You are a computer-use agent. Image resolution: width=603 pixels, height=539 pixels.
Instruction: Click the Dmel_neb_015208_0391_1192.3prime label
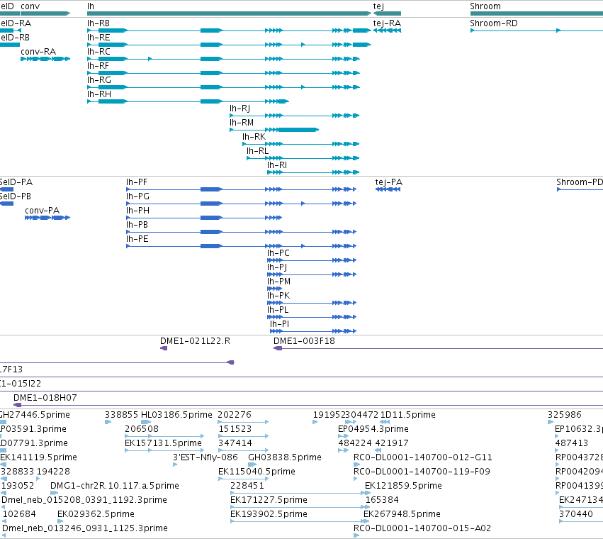tap(84, 500)
